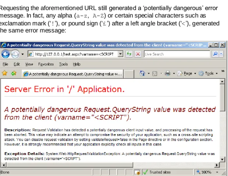Click the 'Description:' label
Image resolution: width=228 pixels, height=176 pixels.
coord(18,130)
